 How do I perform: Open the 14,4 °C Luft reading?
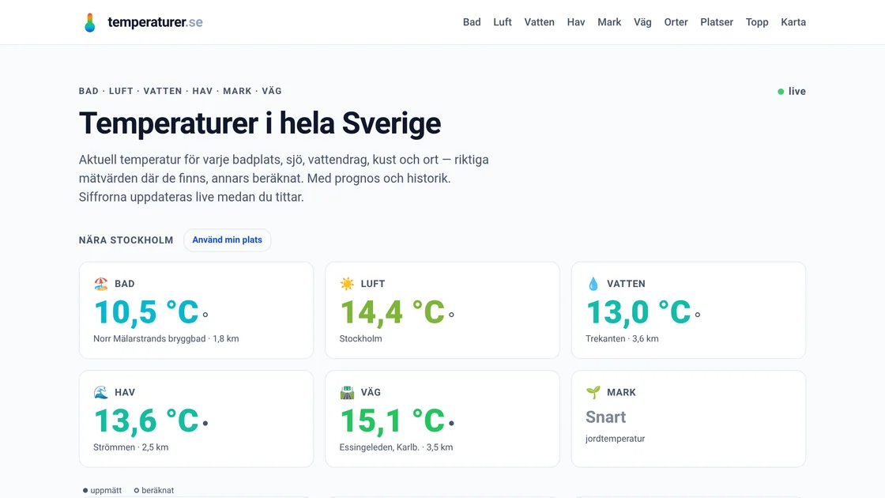point(392,312)
